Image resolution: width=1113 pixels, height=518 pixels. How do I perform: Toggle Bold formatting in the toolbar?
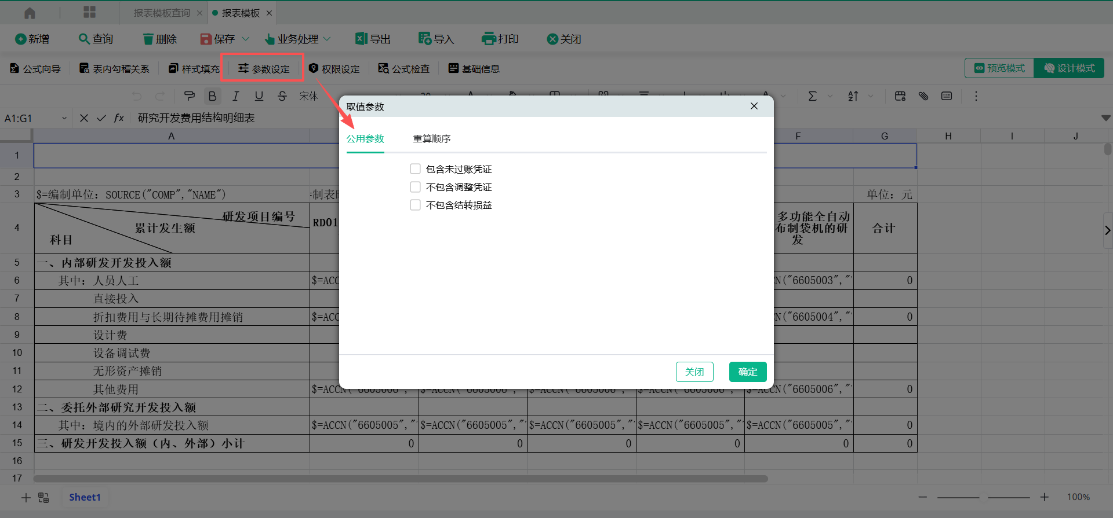tap(212, 96)
